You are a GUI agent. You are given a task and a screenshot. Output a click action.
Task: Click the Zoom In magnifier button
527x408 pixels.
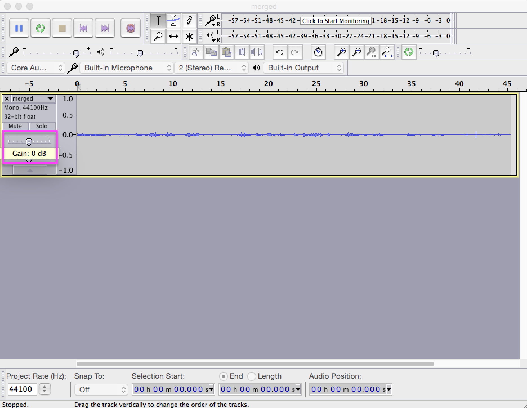point(341,52)
